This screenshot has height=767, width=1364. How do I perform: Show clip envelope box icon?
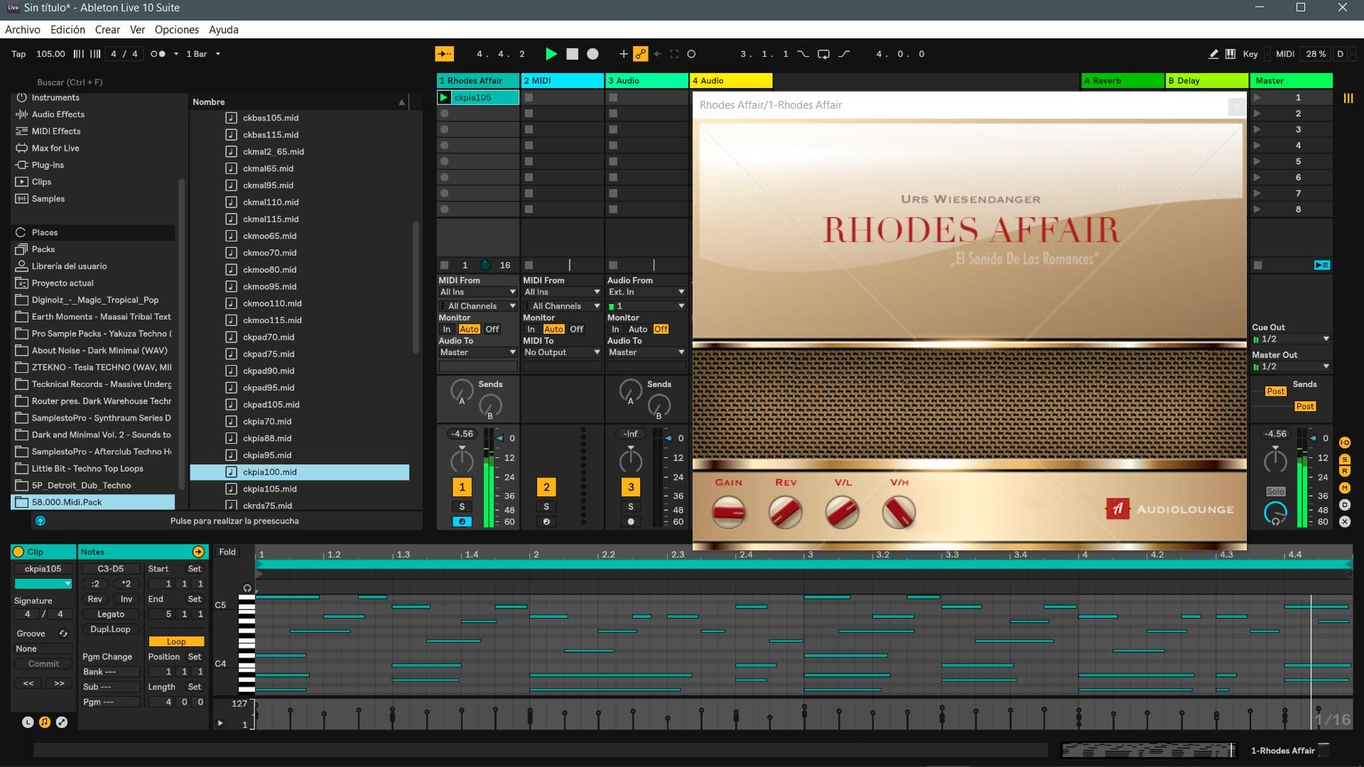click(62, 722)
